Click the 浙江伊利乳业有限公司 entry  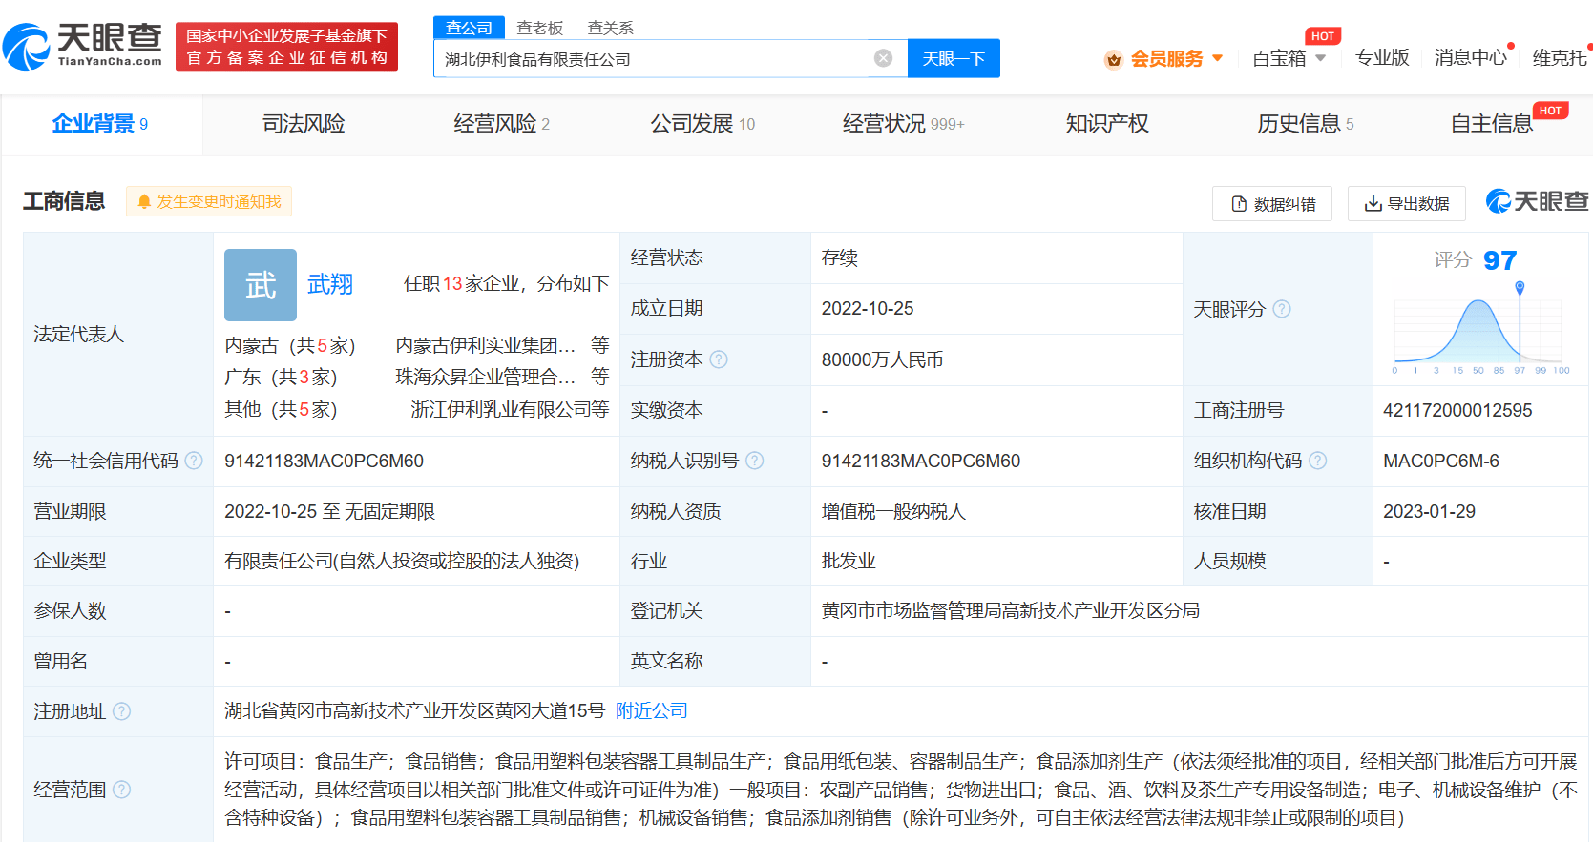tap(500, 409)
